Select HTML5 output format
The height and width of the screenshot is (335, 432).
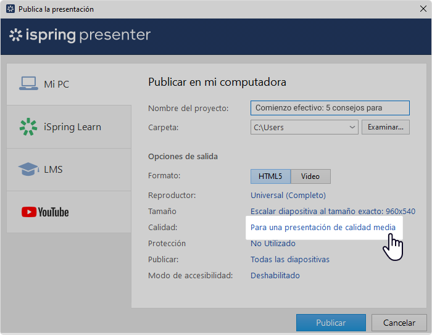(x=270, y=176)
